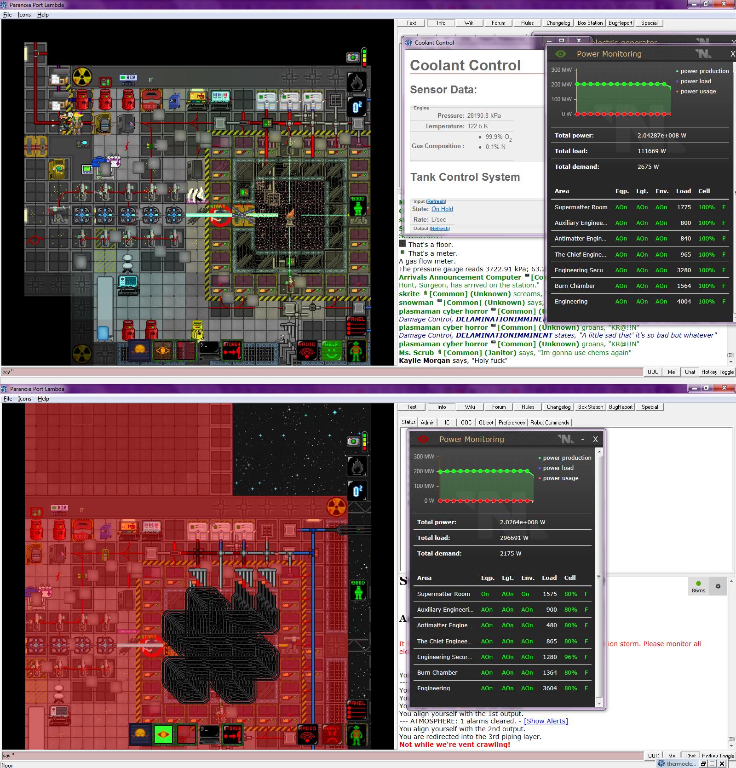736x768 pixels.
Task: Open the PANEL HUD icon in the bottom game view
Action: click(x=357, y=709)
